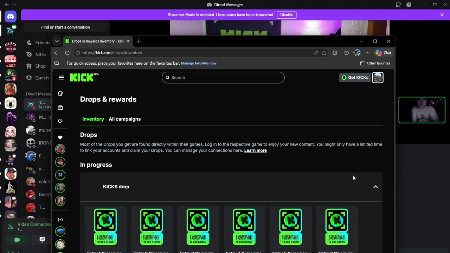Image resolution: width=450 pixels, height=253 pixels.
Task: Switch to the All campaigns tab
Action: pos(124,119)
